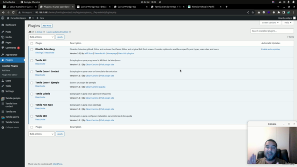The width and height of the screenshot is (297, 167).
Task: Tick the Tamila Post Type checkbox
Action: tap(32, 105)
